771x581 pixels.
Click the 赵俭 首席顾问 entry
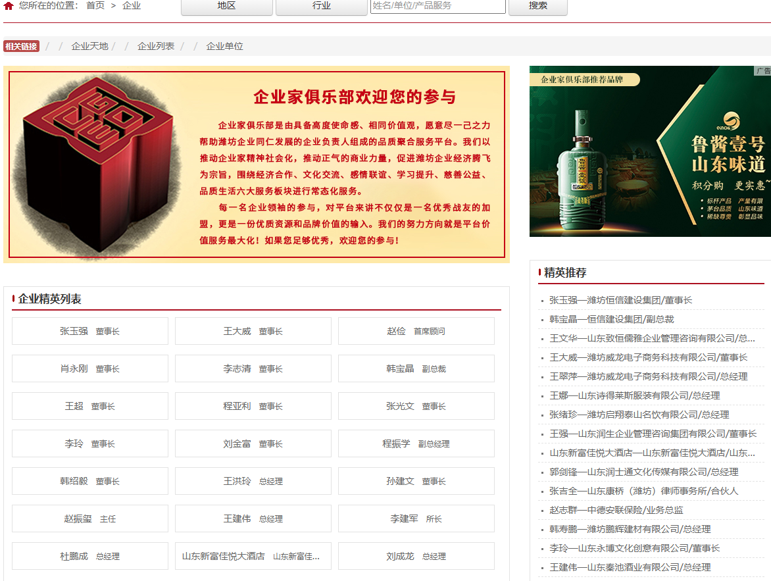(416, 331)
